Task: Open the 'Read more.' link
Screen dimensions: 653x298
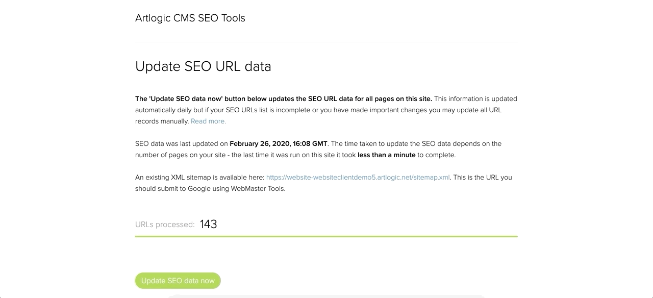Action: (208, 121)
